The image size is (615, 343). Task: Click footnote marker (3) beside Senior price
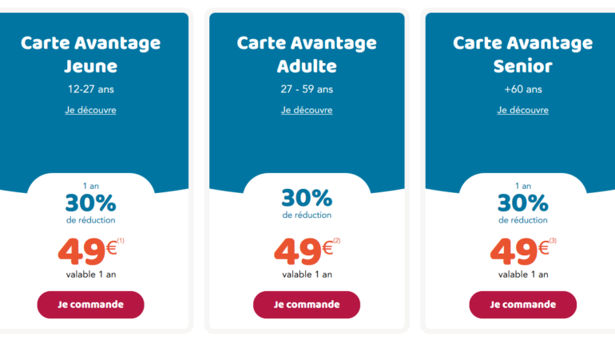point(553,241)
